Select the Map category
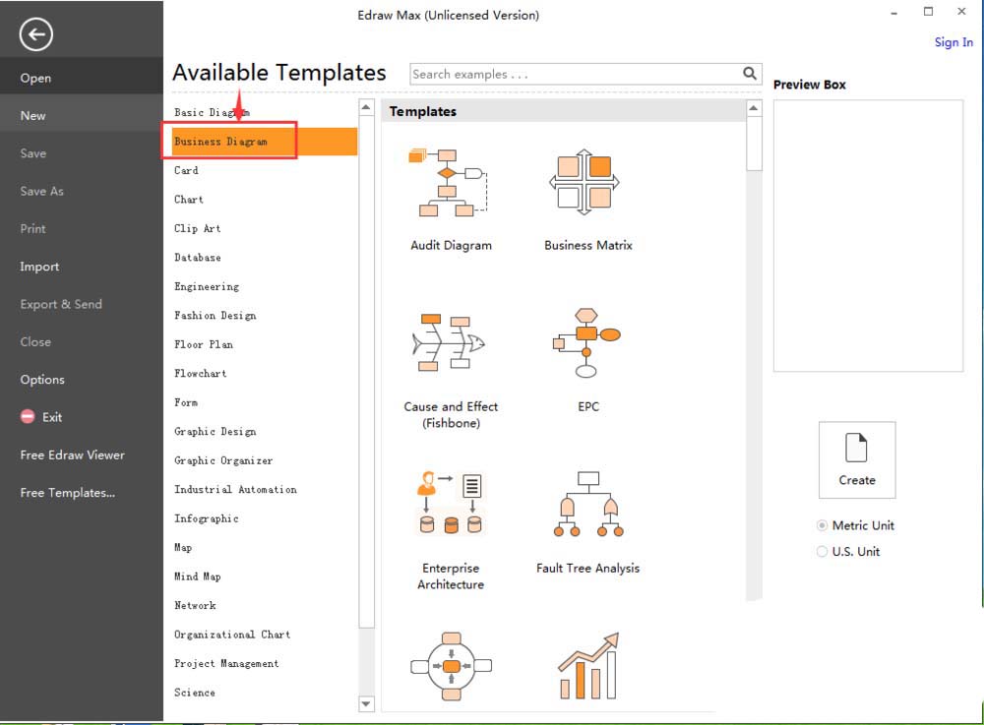Viewport: 984px width, 725px height. pos(183,548)
